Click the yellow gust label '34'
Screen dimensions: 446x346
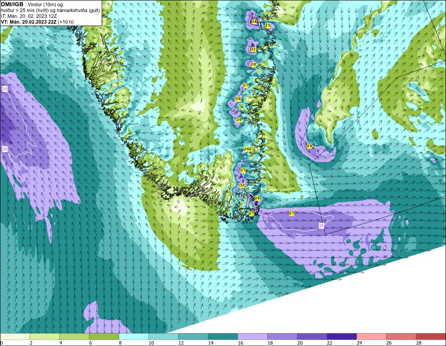click(254, 21)
